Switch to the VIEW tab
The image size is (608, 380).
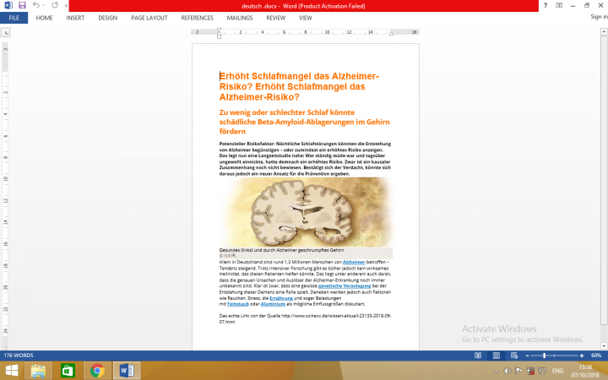[305, 18]
